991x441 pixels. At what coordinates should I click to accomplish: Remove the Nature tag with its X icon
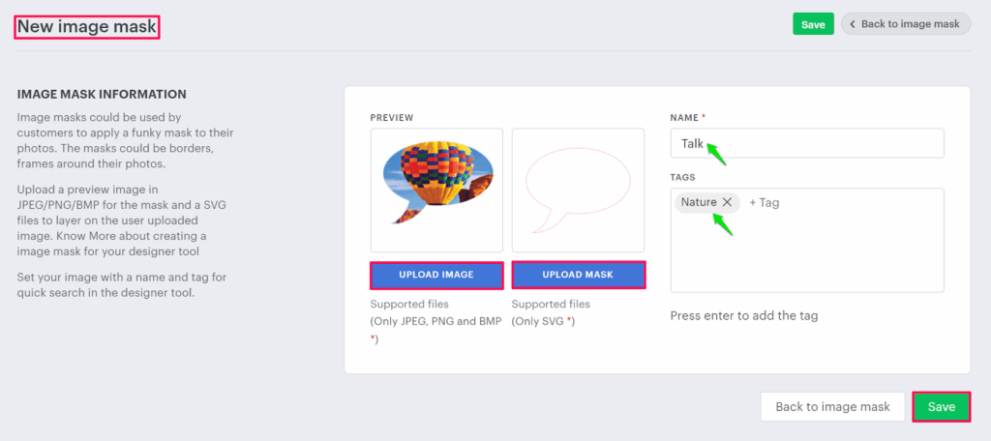(x=727, y=202)
